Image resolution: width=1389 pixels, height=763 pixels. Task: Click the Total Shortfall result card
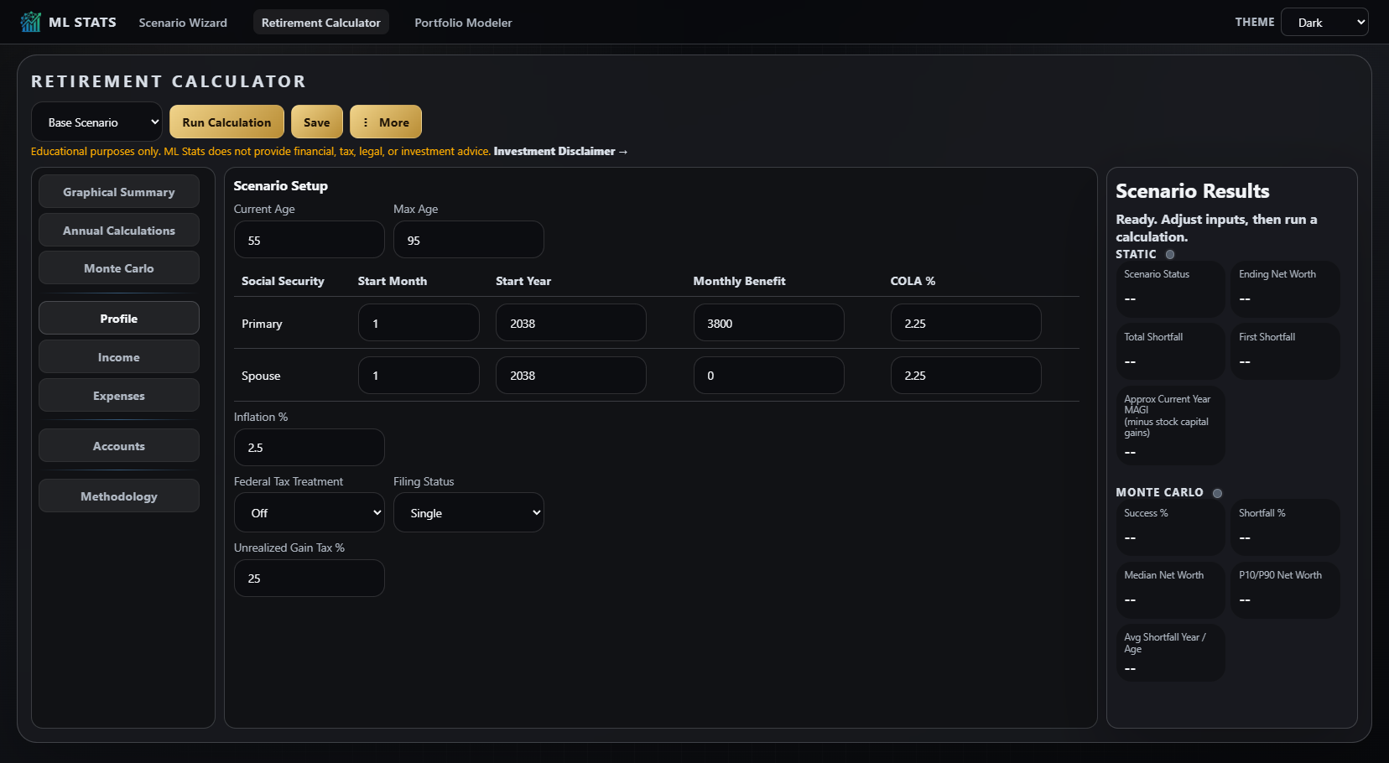coord(1170,351)
